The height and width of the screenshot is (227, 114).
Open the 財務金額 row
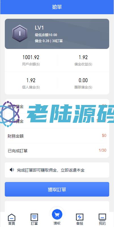coord(57,136)
